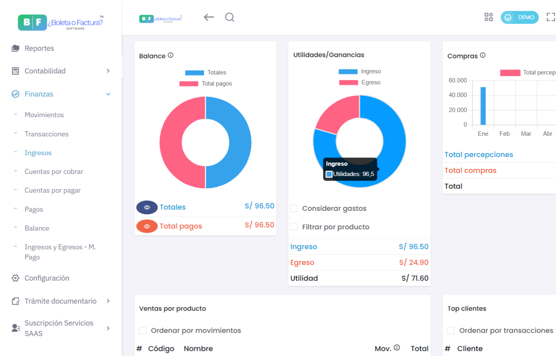Collapse the Finanzas submenu chevron
Image resolution: width=556 pixels, height=356 pixels.
pos(108,94)
